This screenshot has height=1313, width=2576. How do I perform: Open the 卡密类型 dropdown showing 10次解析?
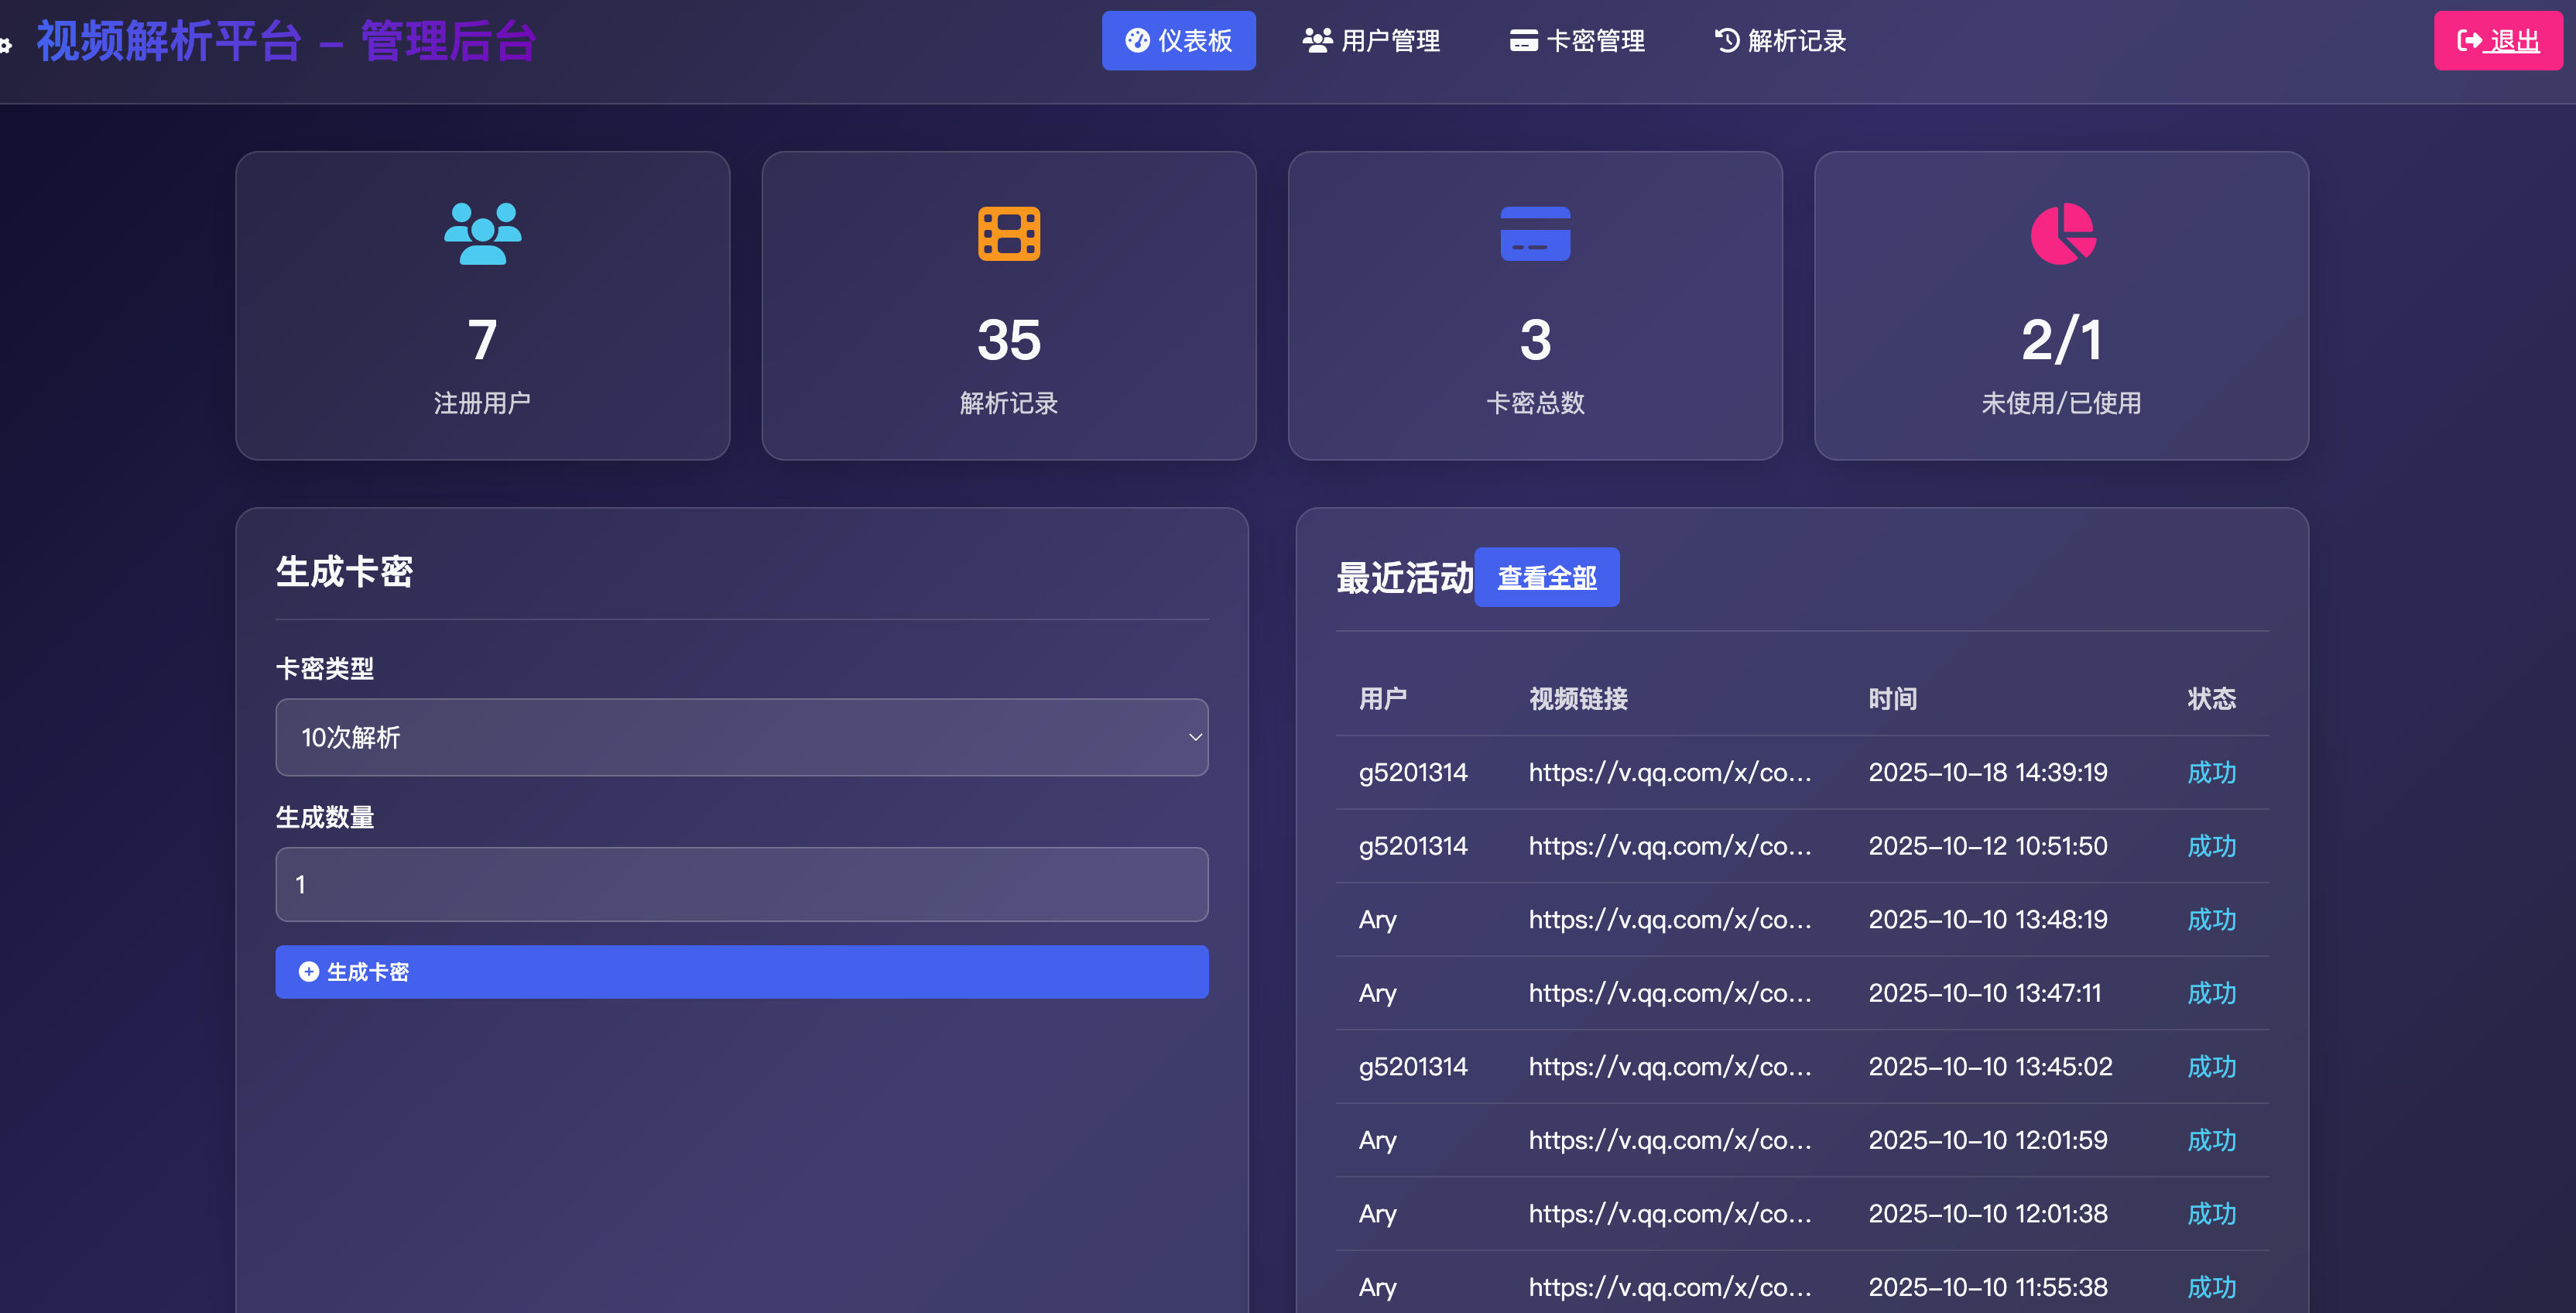pos(742,737)
